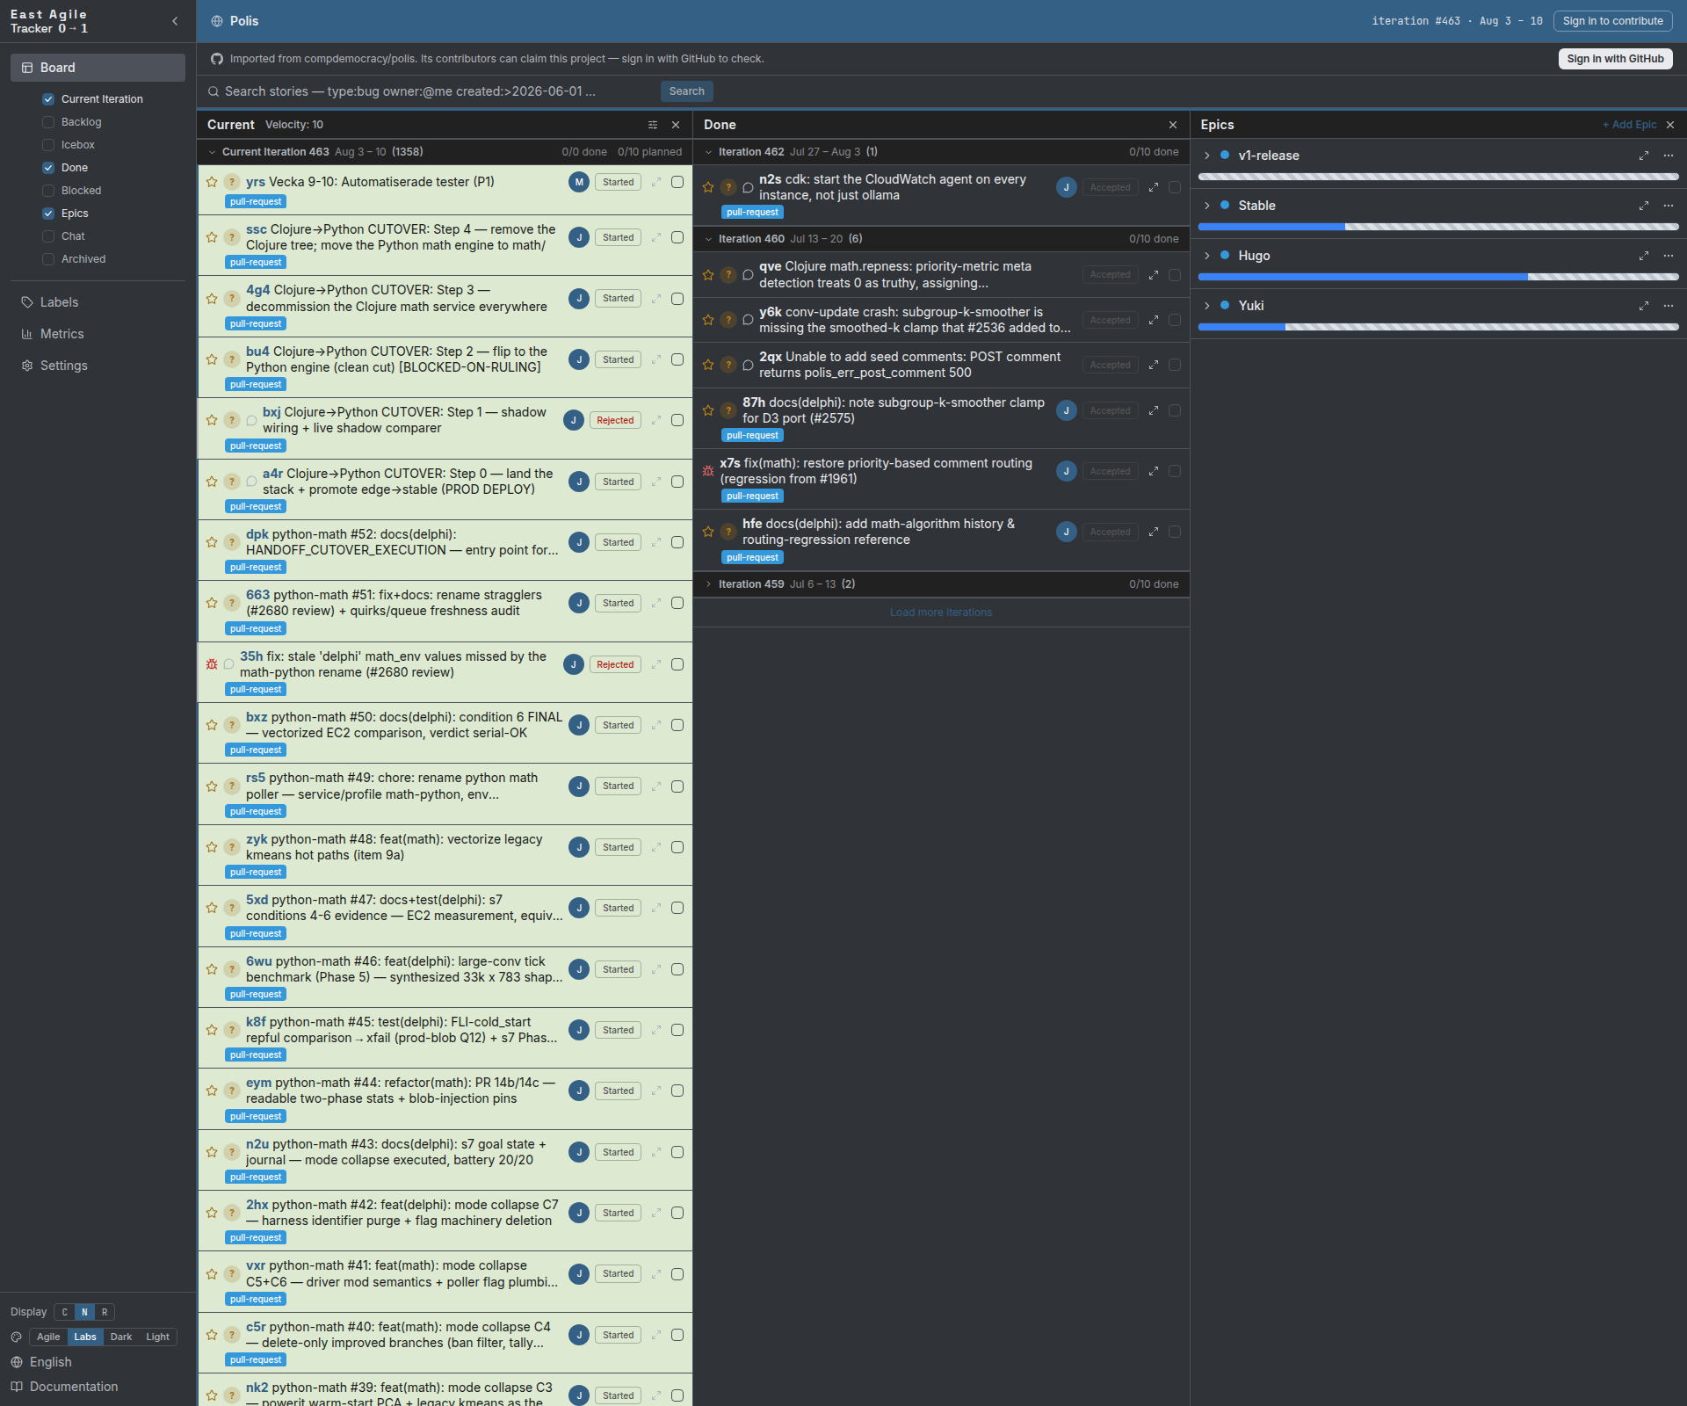Expand the dpk python-math #52 story
This screenshot has width=1687, height=1406.
[656, 542]
